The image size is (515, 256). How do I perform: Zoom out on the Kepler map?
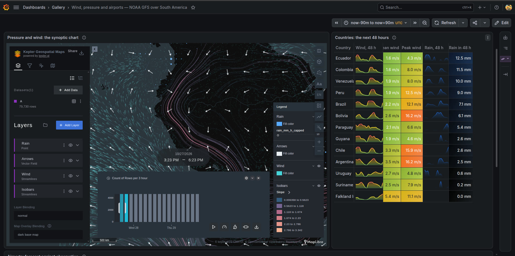coord(319,151)
